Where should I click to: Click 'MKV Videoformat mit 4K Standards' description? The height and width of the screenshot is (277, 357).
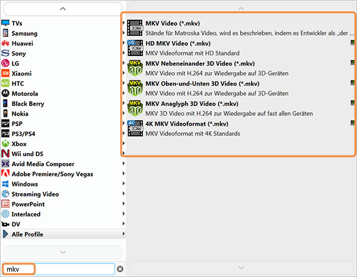click(x=193, y=133)
